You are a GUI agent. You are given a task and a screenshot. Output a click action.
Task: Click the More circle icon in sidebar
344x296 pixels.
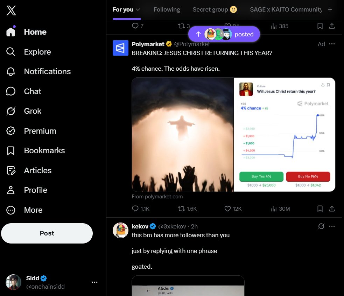point(10,210)
